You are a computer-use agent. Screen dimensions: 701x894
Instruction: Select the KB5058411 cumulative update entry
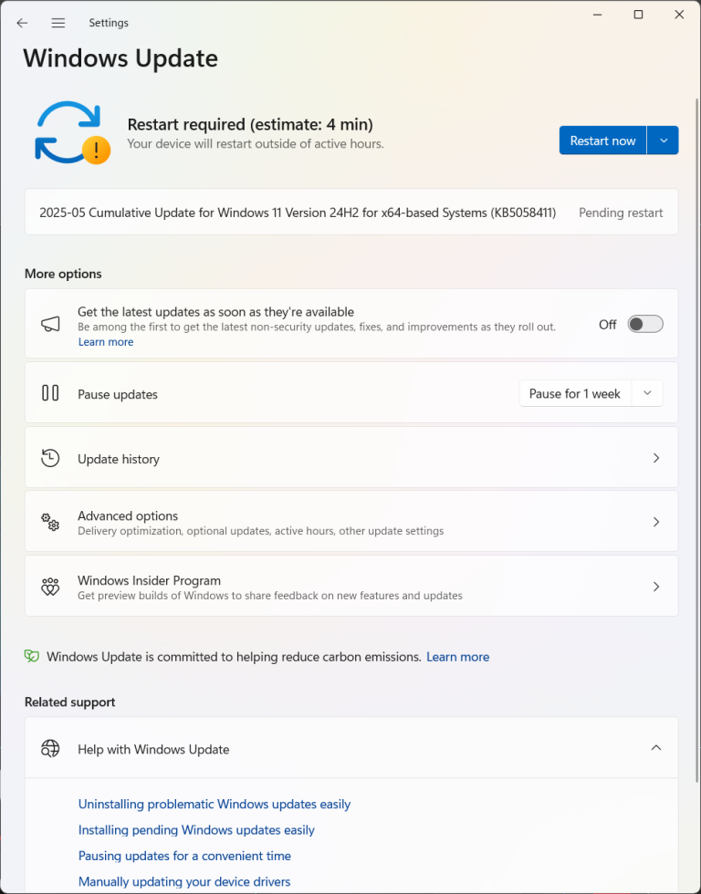point(350,212)
